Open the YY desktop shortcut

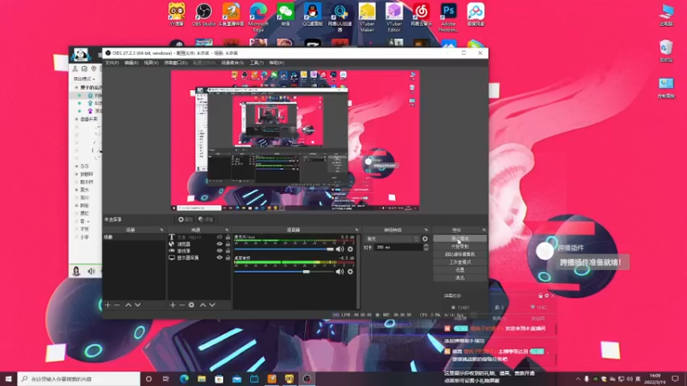[x=177, y=15]
